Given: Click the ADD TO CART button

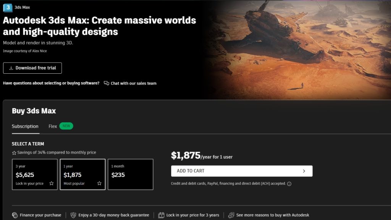Looking at the screenshot, I should point(242,171).
